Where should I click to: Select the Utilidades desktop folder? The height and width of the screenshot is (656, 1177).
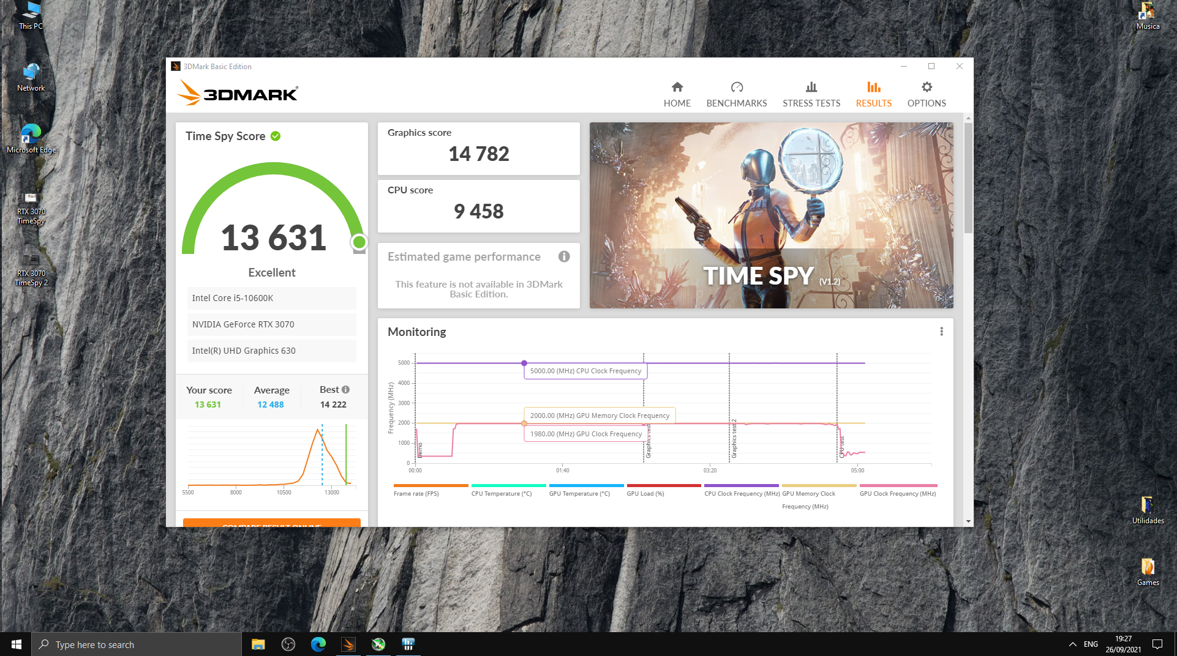[1148, 510]
